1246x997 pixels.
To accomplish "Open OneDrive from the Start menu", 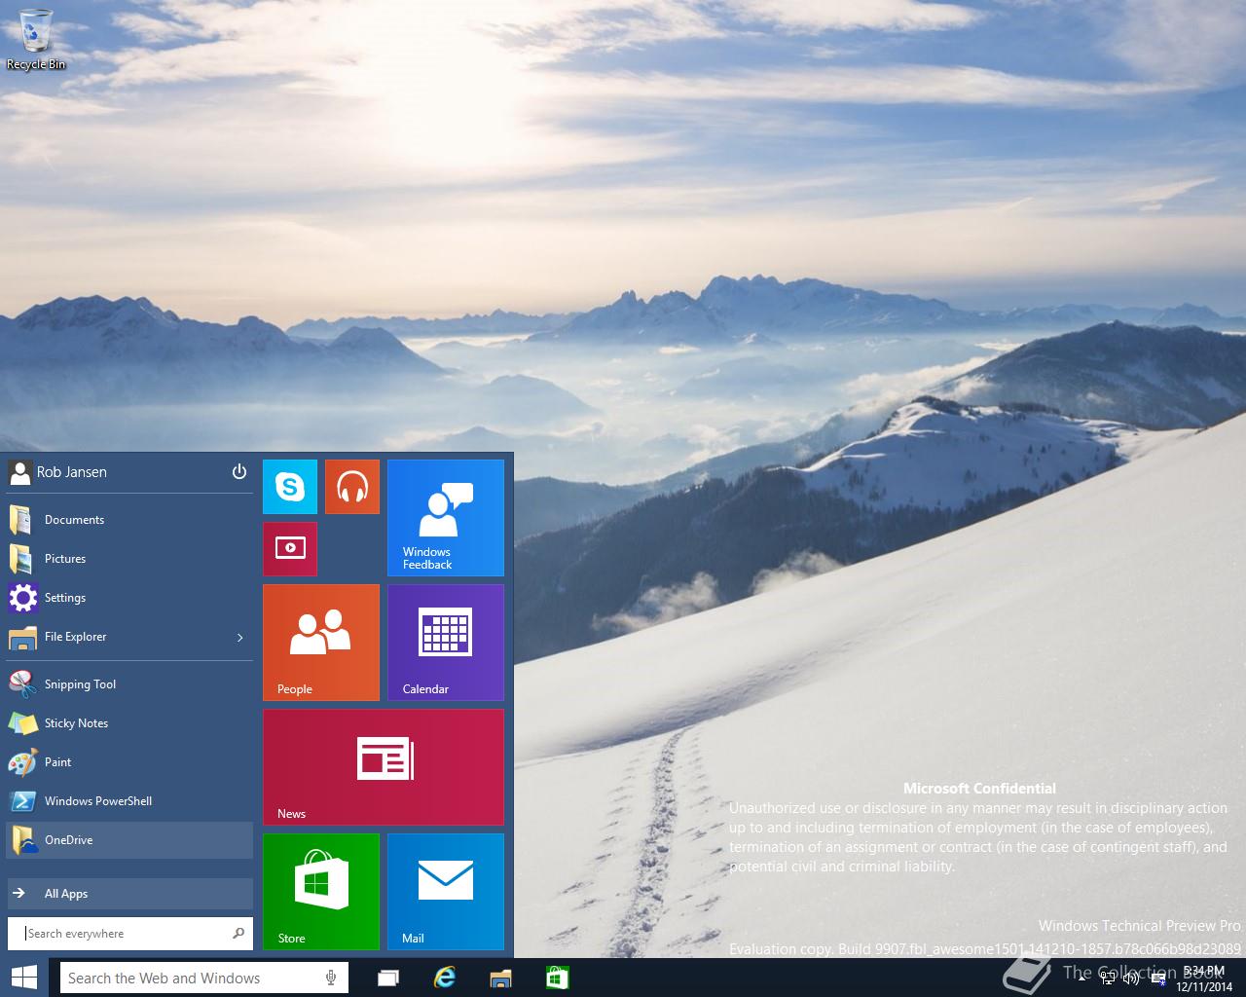I will [x=129, y=840].
